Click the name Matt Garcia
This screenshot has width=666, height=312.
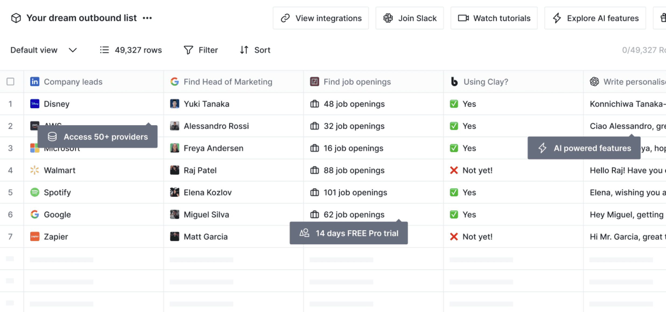[x=206, y=236]
